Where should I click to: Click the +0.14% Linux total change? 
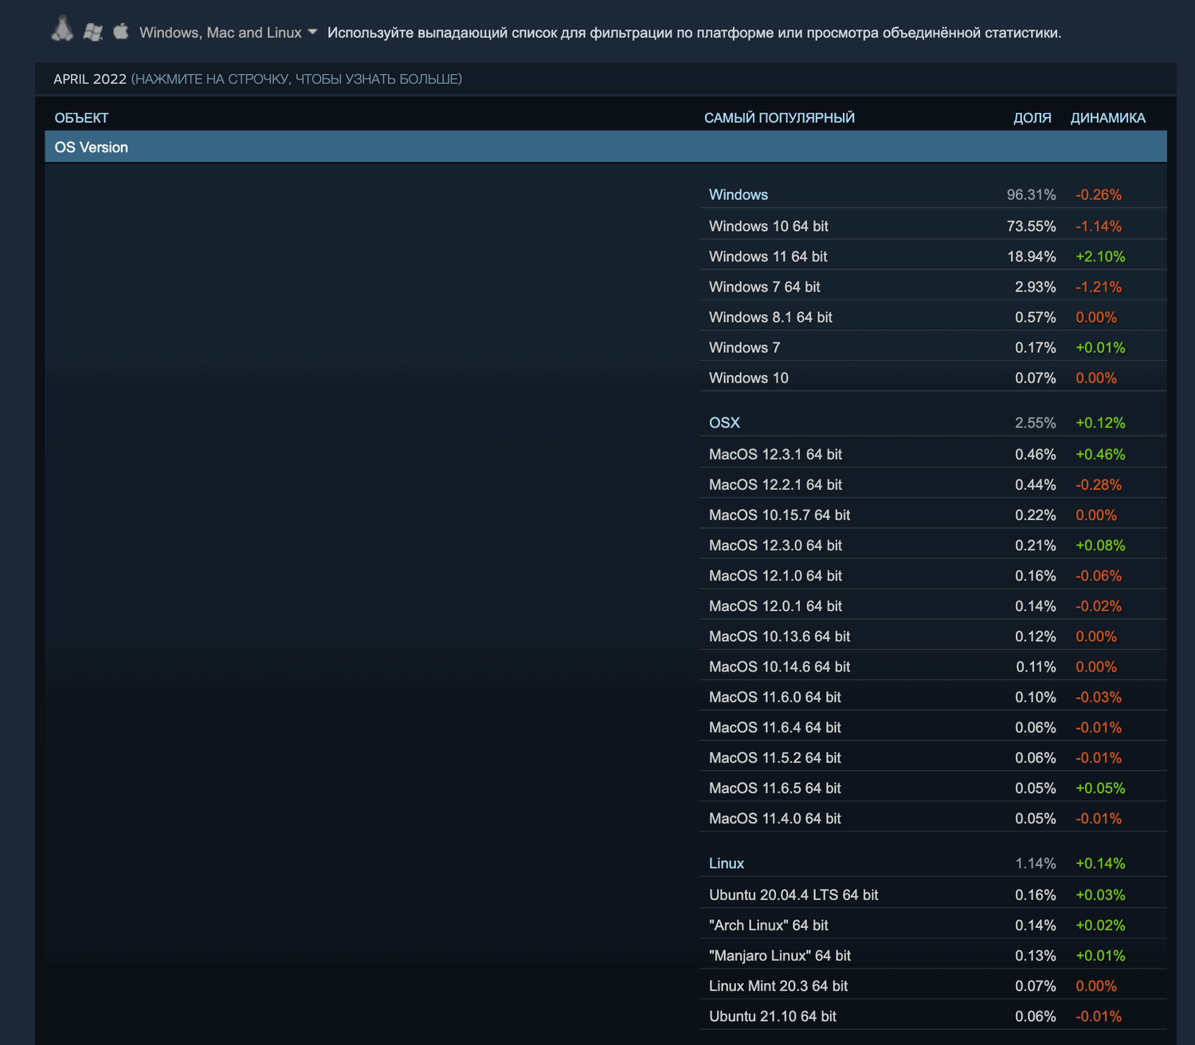point(1100,863)
